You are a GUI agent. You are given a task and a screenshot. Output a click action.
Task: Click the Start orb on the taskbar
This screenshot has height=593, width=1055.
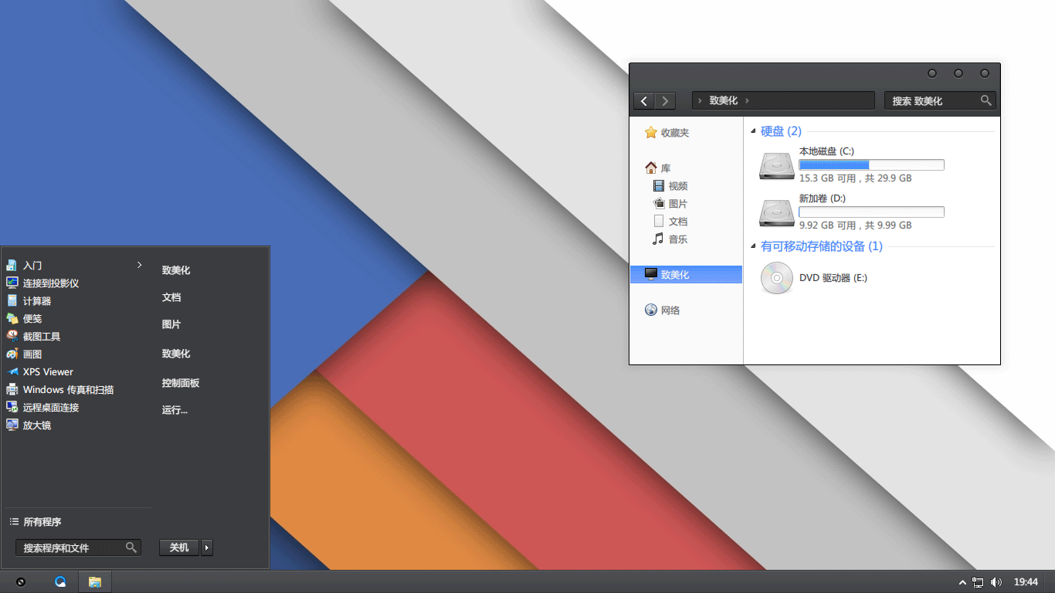(21, 582)
